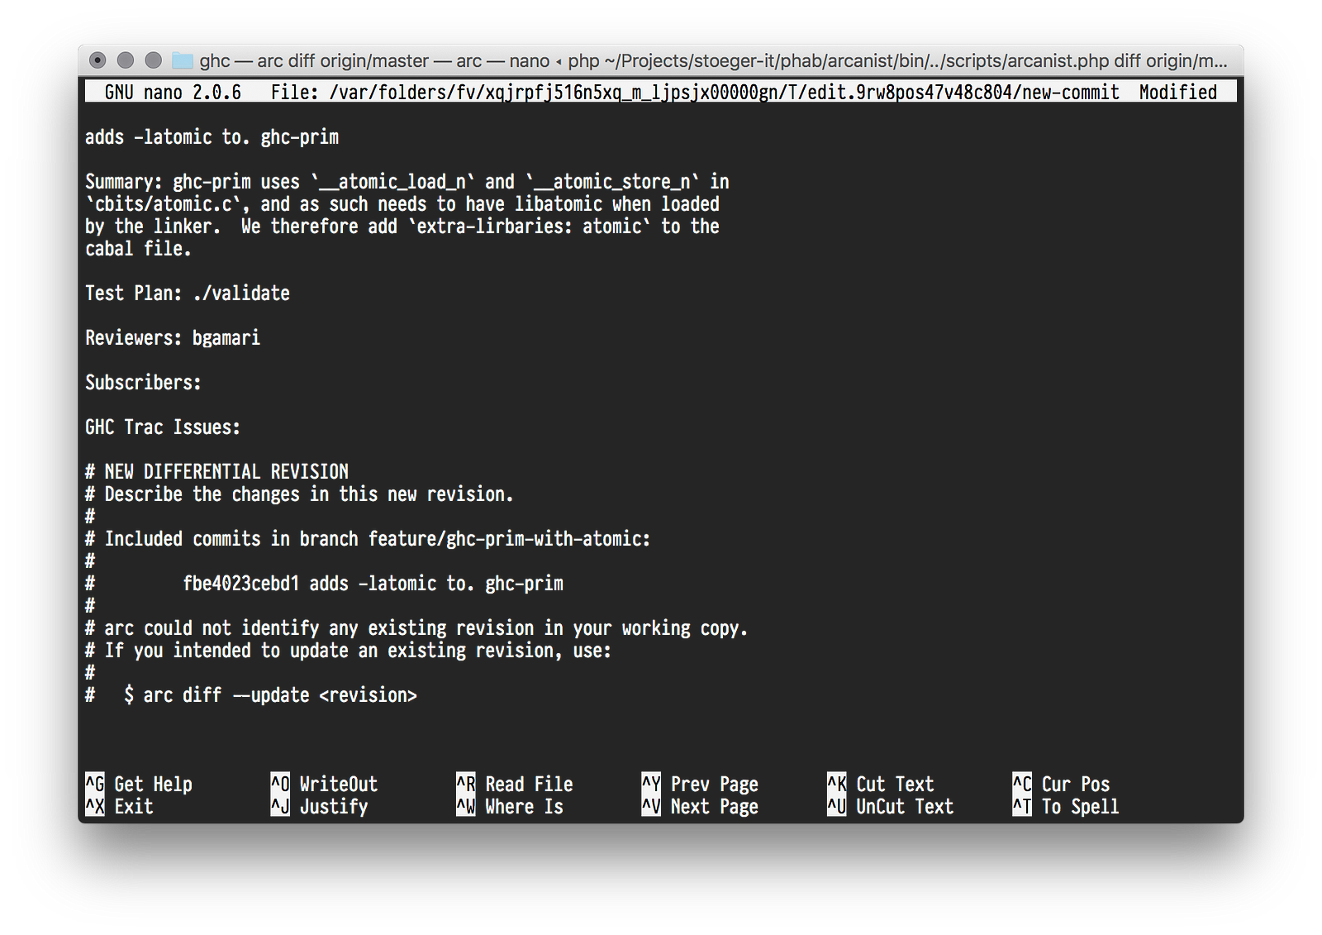
Task: Click the '^G Get Help' shortcut
Action: [139, 785]
